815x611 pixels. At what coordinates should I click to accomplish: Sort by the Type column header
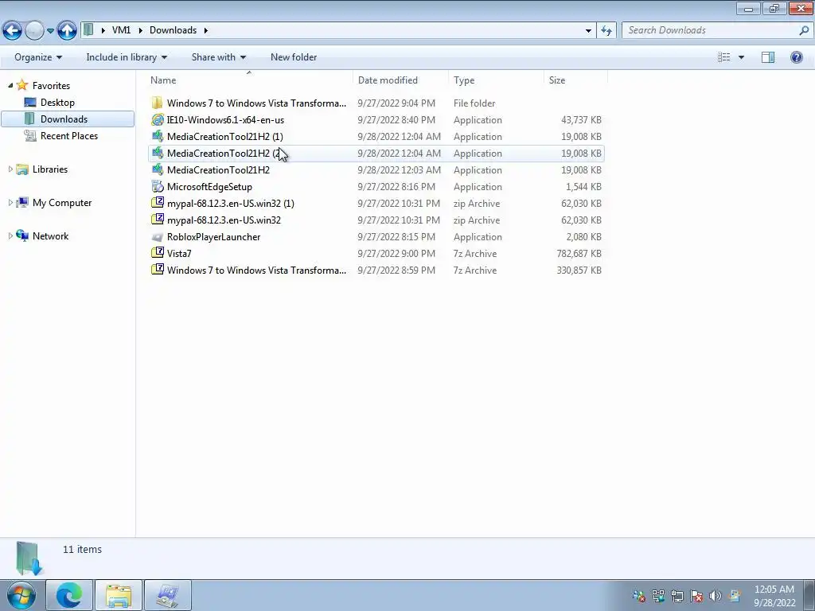click(x=496, y=80)
